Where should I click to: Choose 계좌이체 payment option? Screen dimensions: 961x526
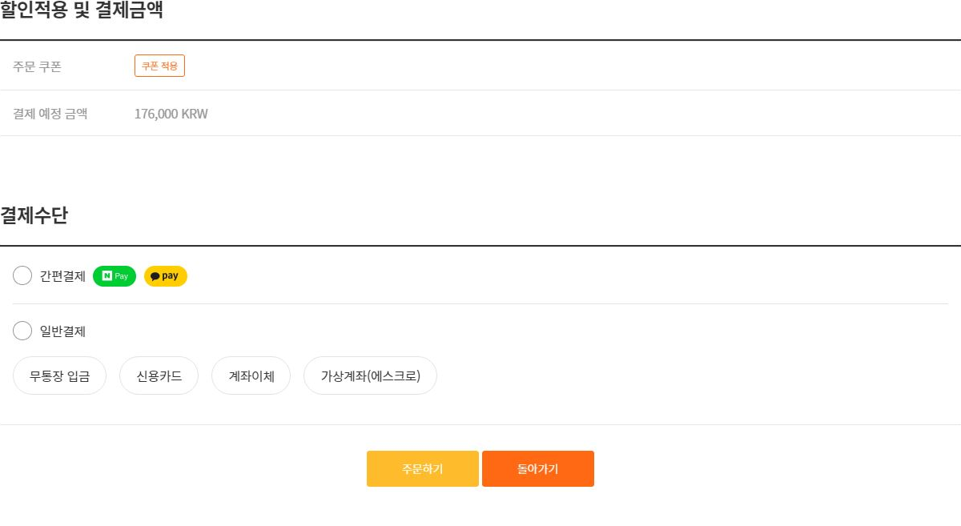[251, 375]
